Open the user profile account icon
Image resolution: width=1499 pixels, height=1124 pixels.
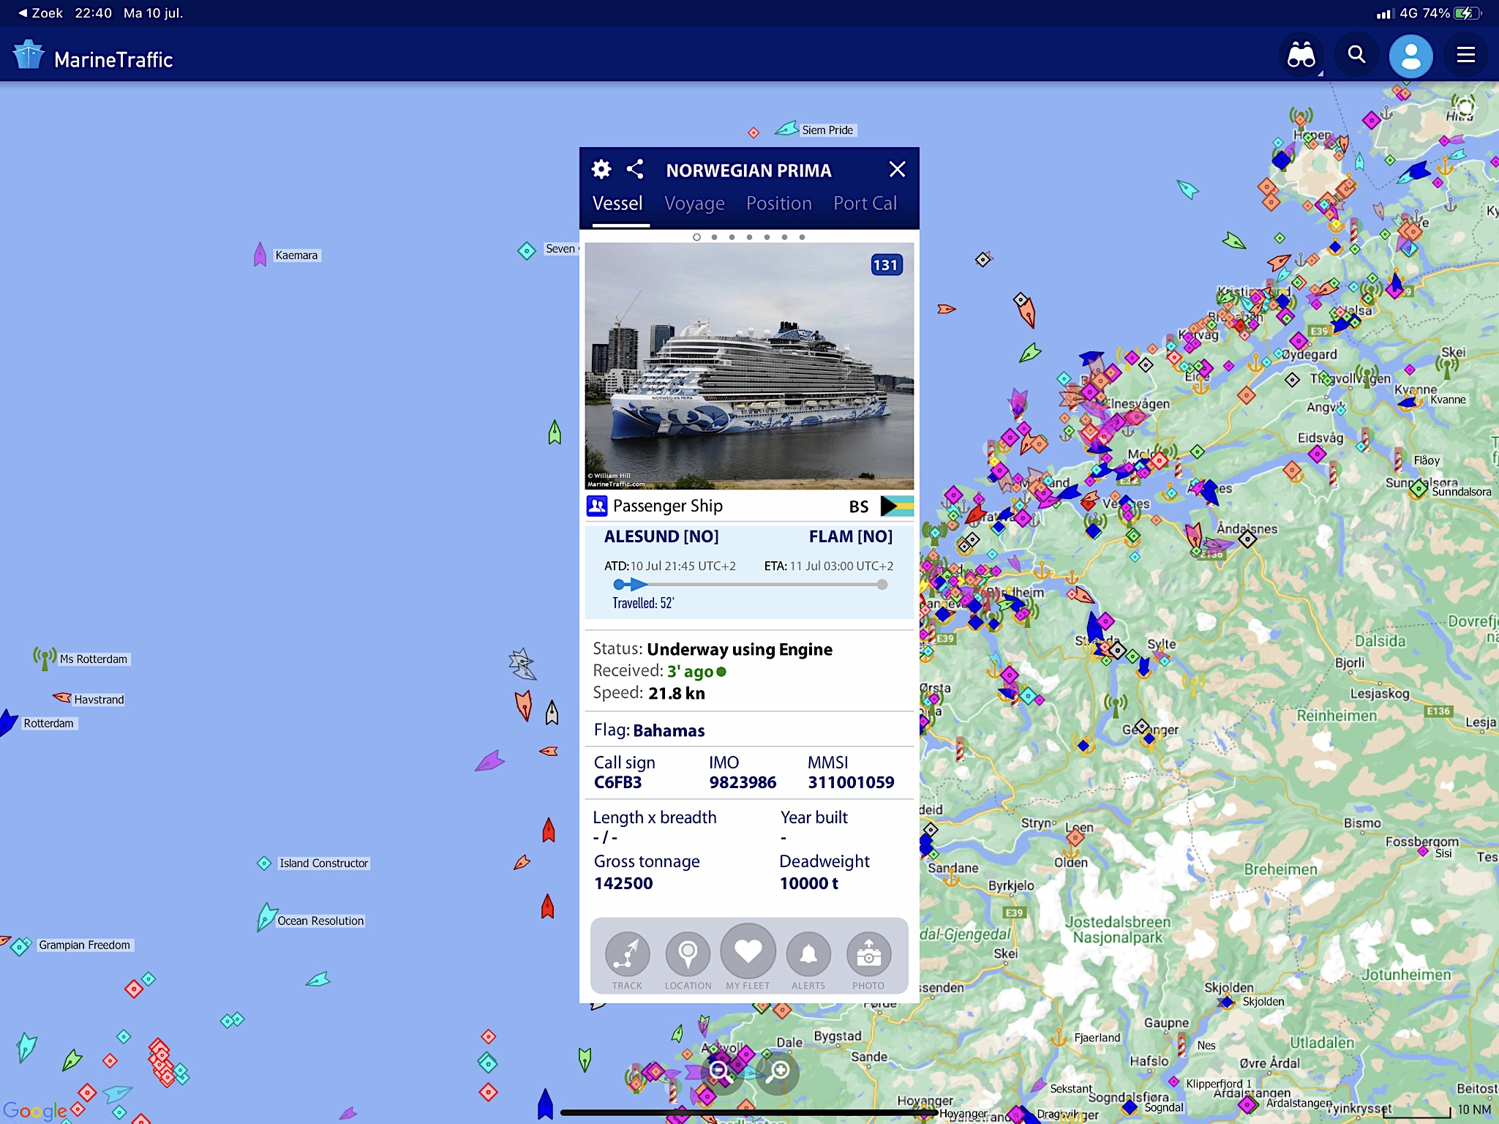tap(1410, 56)
